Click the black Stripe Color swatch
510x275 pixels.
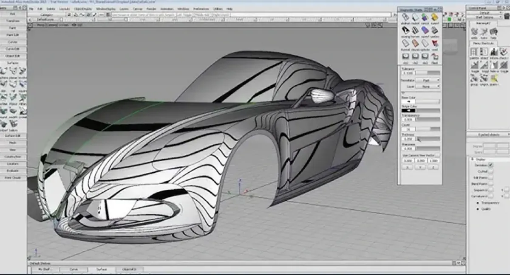click(x=408, y=111)
